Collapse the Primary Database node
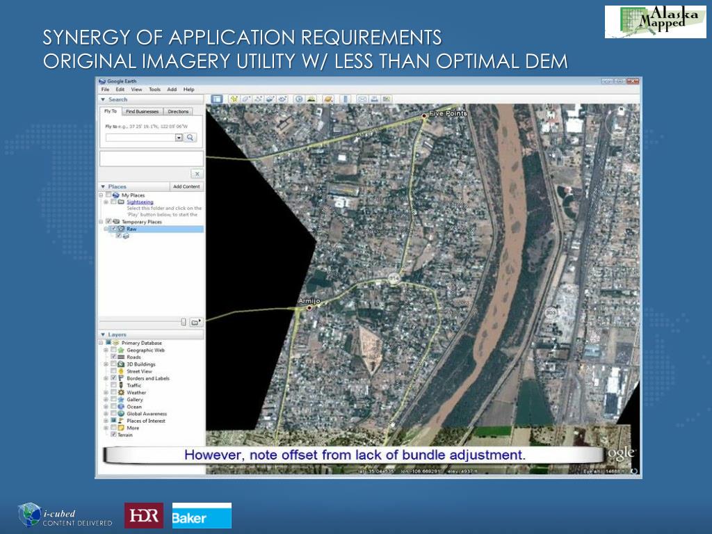 102,343
